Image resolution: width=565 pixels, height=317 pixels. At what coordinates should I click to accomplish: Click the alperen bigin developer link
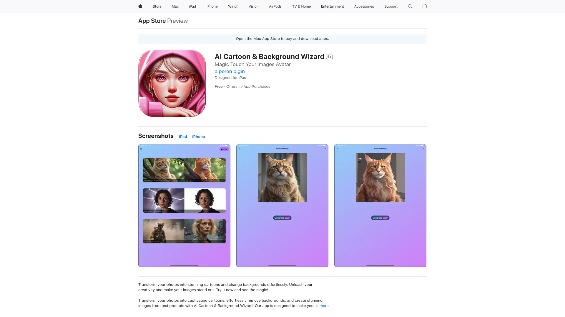tap(230, 71)
